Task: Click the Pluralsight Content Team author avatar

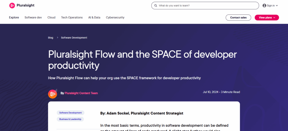Action: pyautogui.click(x=53, y=93)
